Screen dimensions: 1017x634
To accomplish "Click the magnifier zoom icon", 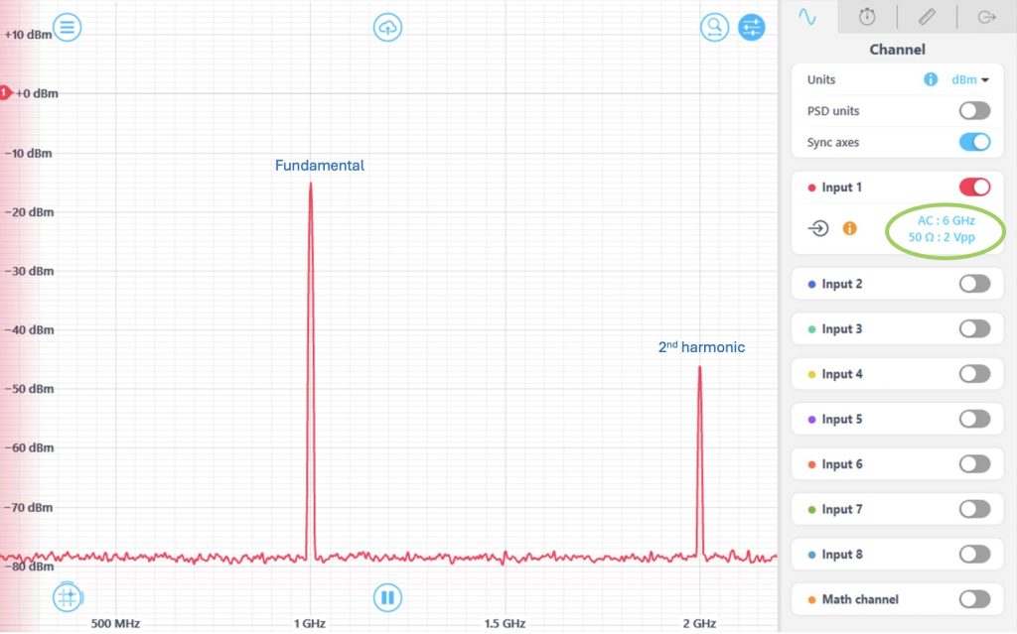I will pos(714,27).
